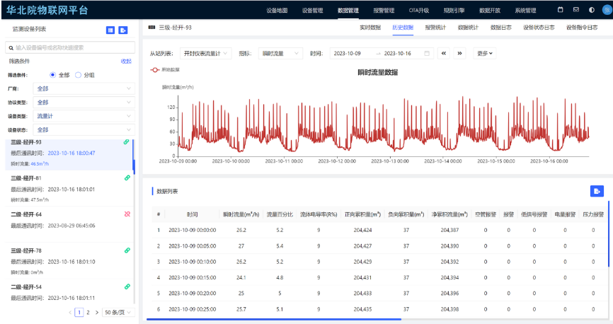This screenshot has width=613, height=324.
Task: Open the 50 条/页 page size dropdown
Action: tap(118, 312)
